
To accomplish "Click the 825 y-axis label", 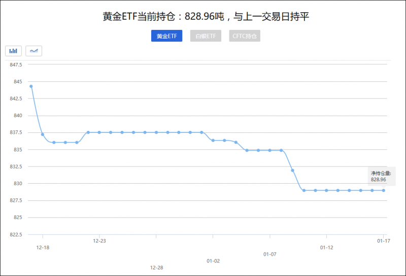I will (18, 217).
